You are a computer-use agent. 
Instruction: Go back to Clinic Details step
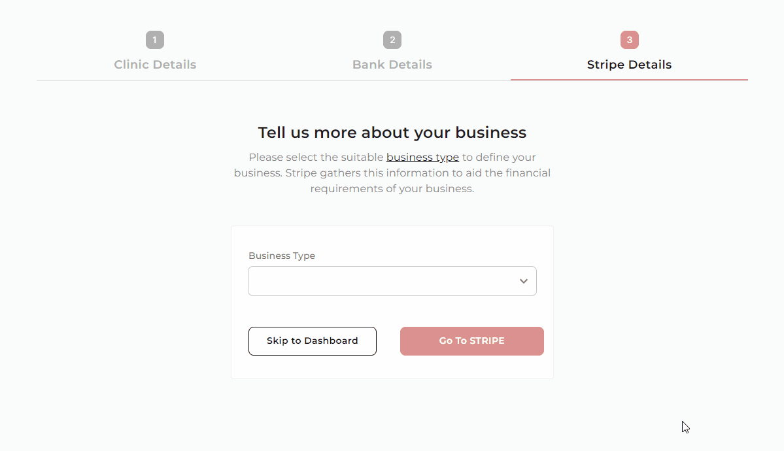(155, 65)
